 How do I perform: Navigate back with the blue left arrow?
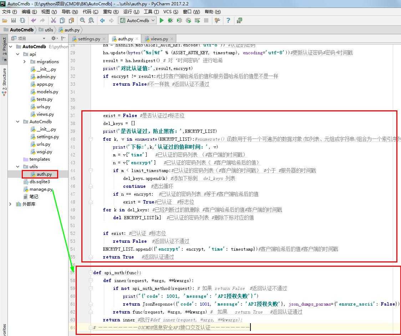pos(102,20)
